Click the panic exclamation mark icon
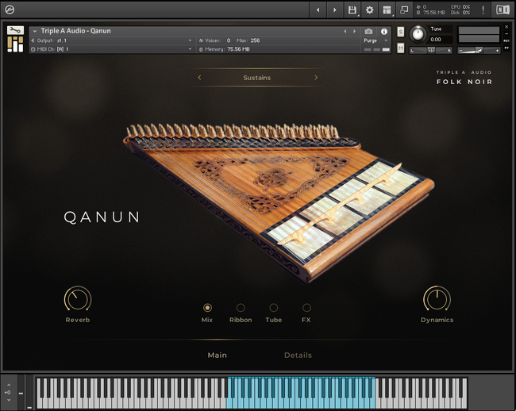This screenshot has width=516, height=411. (x=483, y=10)
